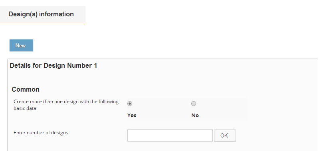
Task: Click the bold No label text
Action: pyautogui.click(x=195, y=116)
